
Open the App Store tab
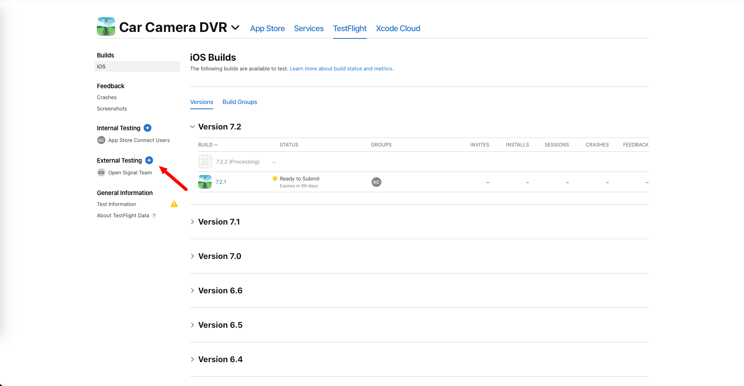click(x=267, y=28)
